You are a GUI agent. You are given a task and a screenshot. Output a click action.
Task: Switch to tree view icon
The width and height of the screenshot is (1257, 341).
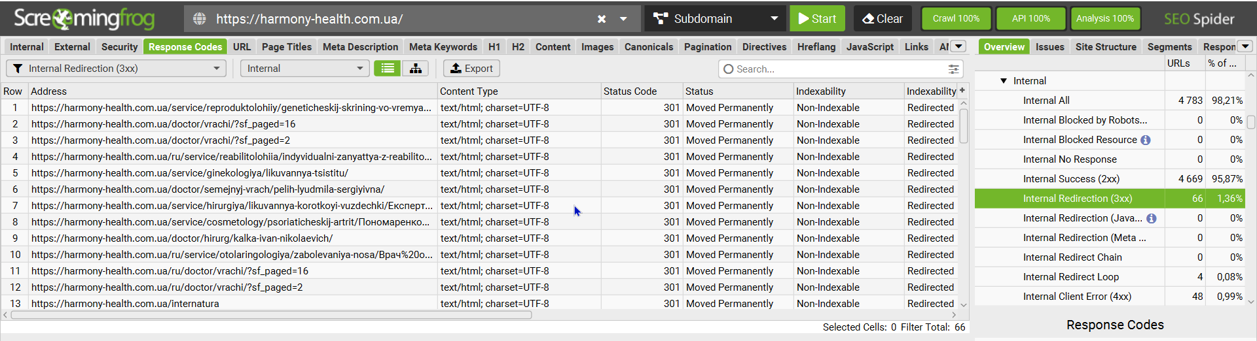[416, 69]
